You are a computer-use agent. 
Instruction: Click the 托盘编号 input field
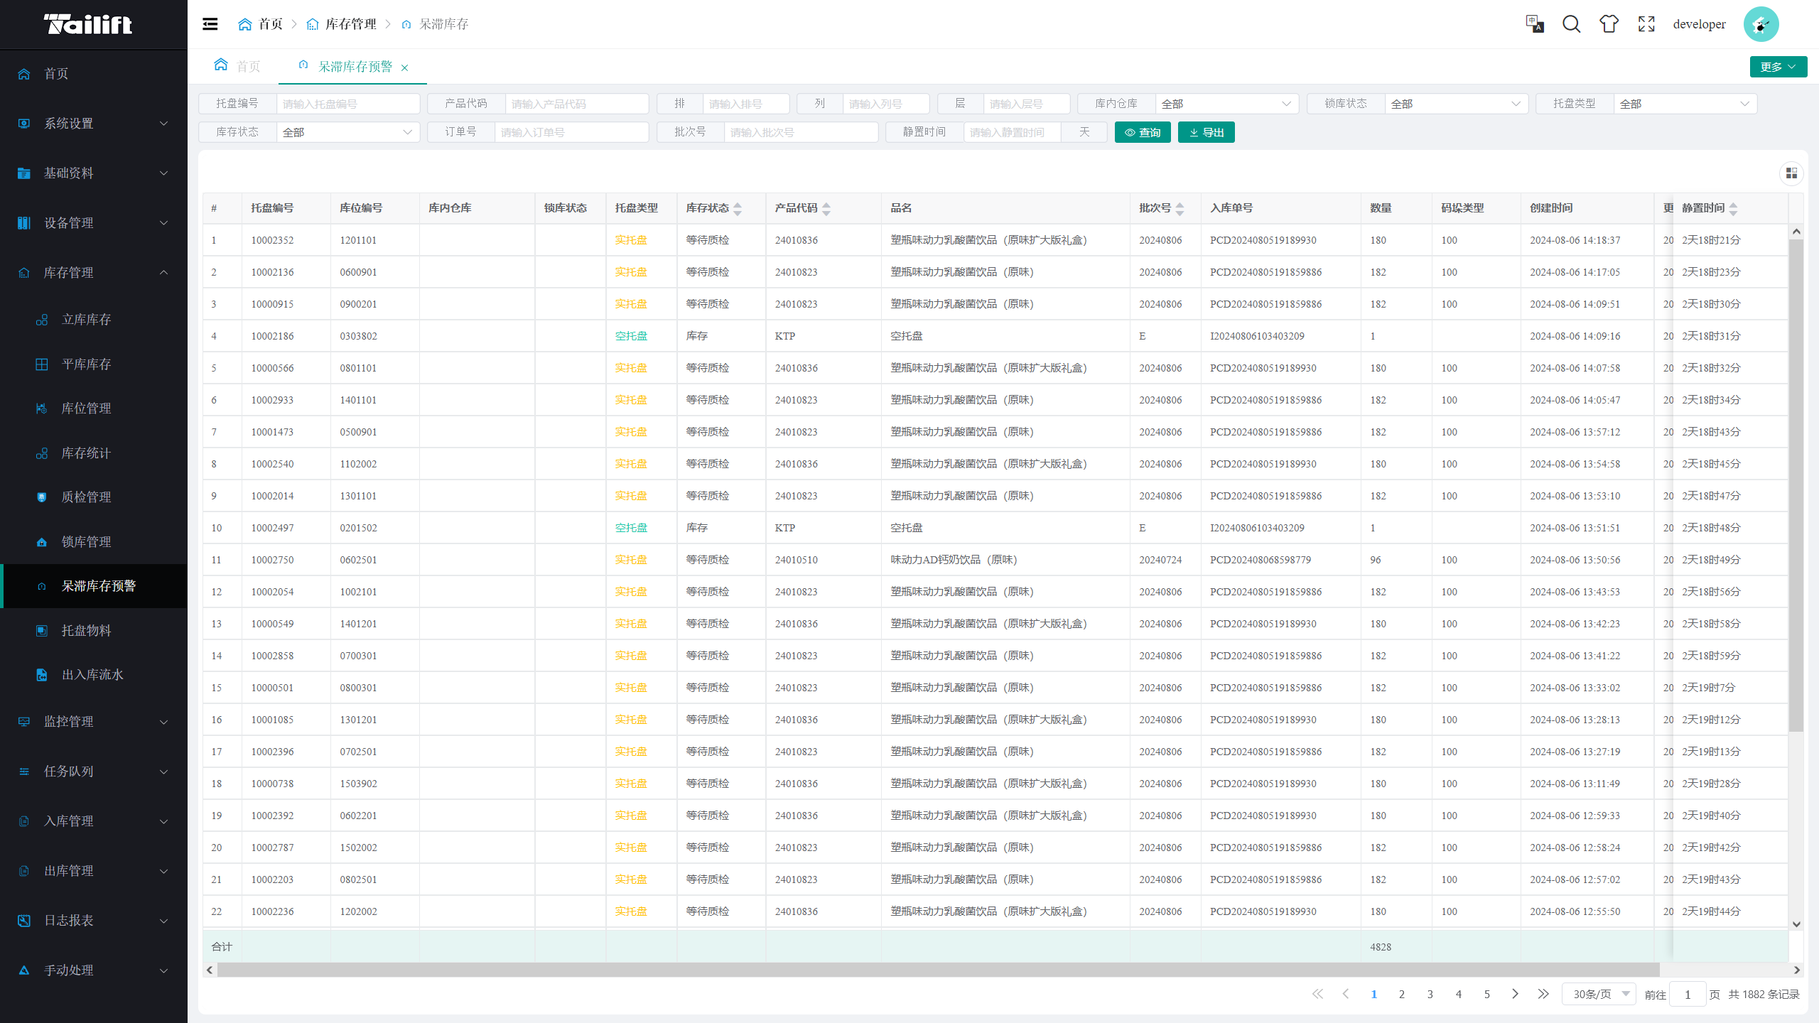[x=347, y=104]
